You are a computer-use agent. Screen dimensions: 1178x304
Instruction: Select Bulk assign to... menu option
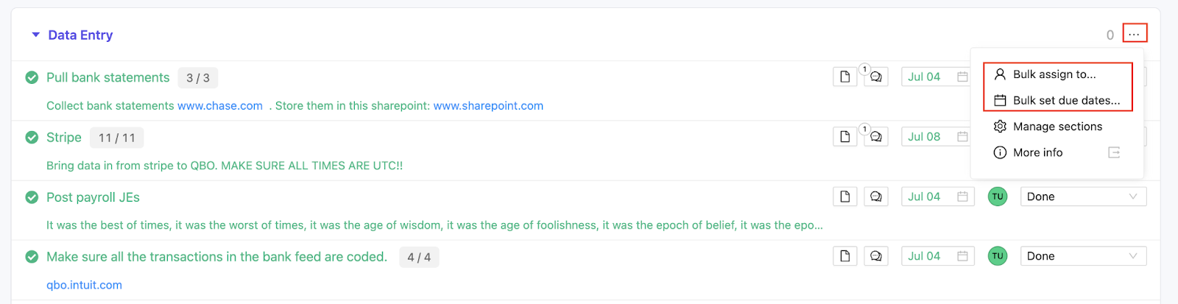1054,74
